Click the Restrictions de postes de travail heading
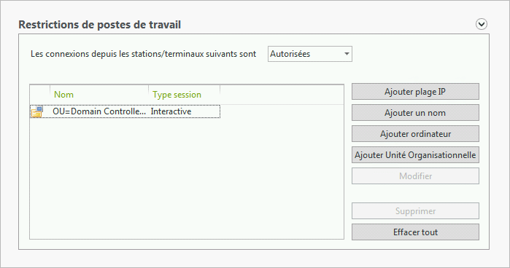Viewport: 510px width, 268px height. tap(99, 25)
